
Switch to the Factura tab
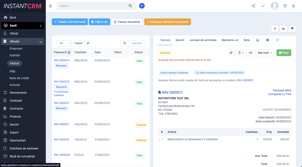point(165,40)
